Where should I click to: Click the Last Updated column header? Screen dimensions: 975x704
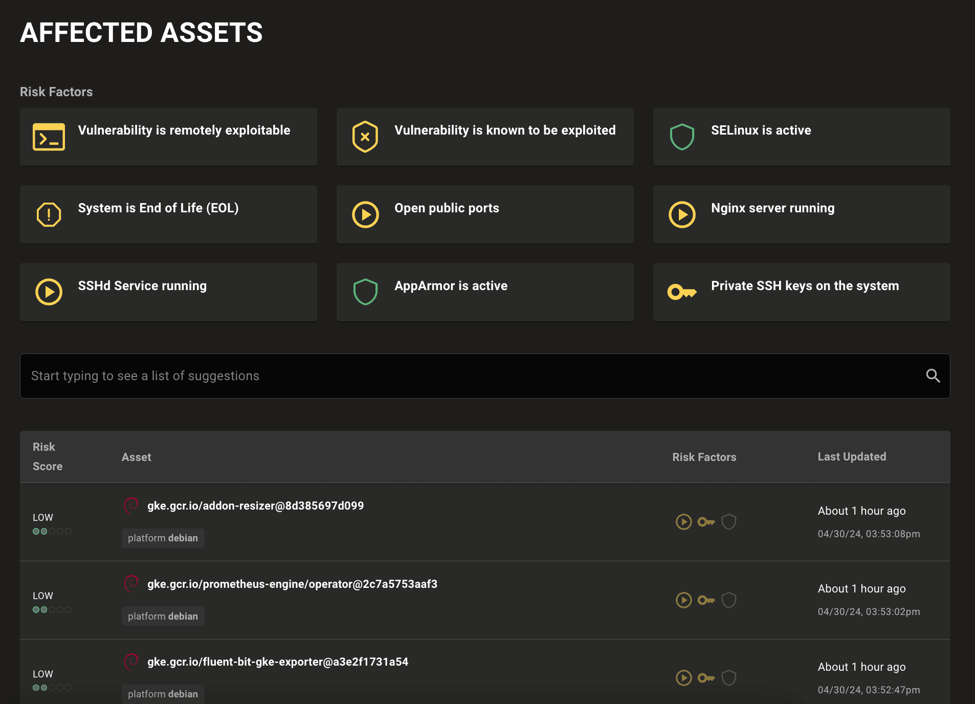852,456
